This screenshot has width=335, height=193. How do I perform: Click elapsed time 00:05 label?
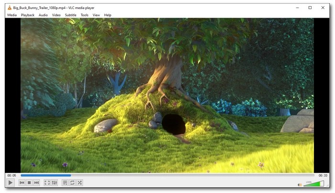(x=12, y=175)
